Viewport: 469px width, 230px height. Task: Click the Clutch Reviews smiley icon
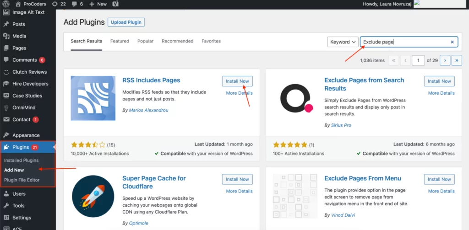(x=6, y=72)
